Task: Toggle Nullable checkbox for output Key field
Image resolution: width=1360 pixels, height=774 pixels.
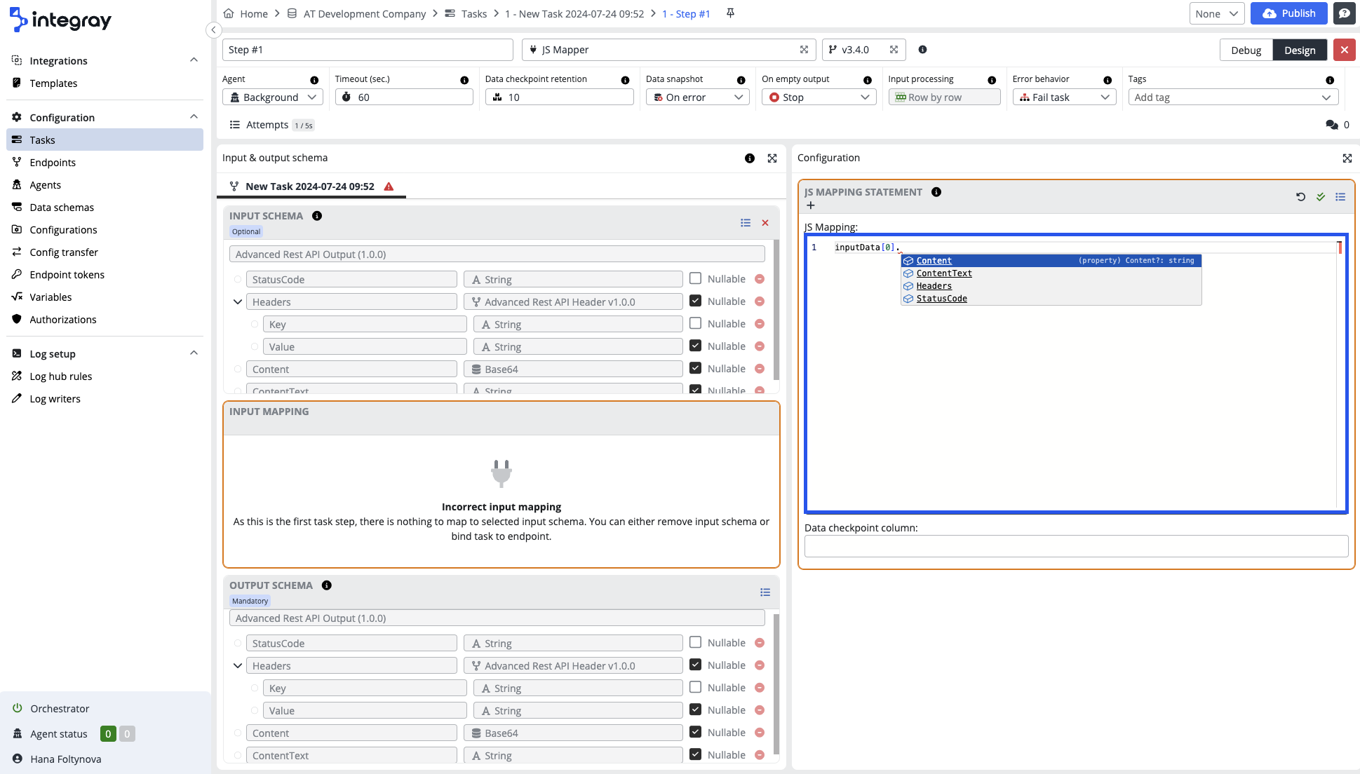Action: (x=695, y=687)
